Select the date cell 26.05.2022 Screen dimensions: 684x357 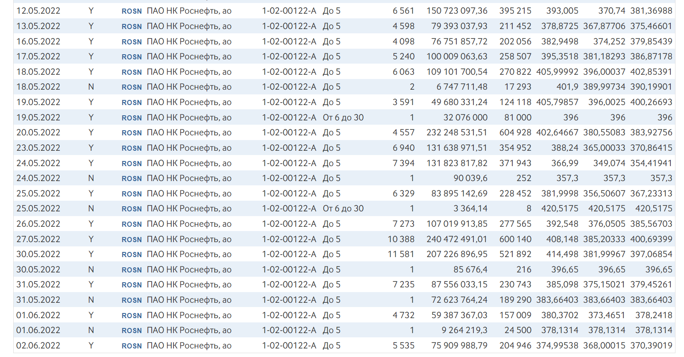pyautogui.click(x=38, y=224)
